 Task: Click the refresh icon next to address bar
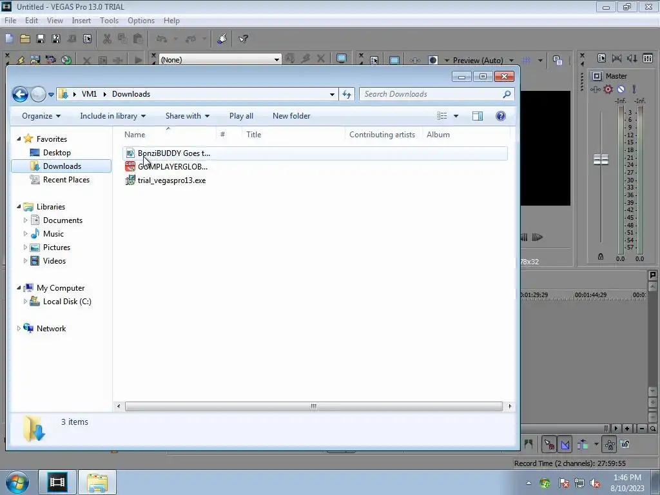coord(346,94)
